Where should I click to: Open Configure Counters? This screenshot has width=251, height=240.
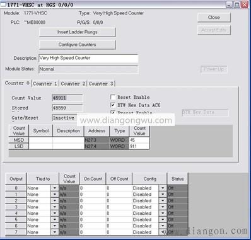click(x=78, y=45)
